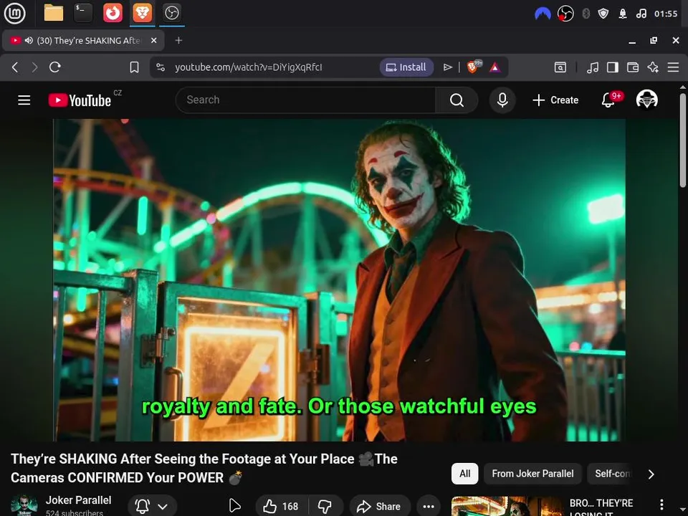Open notifications bell in system tray
The image size is (688, 516).
coord(623,14)
